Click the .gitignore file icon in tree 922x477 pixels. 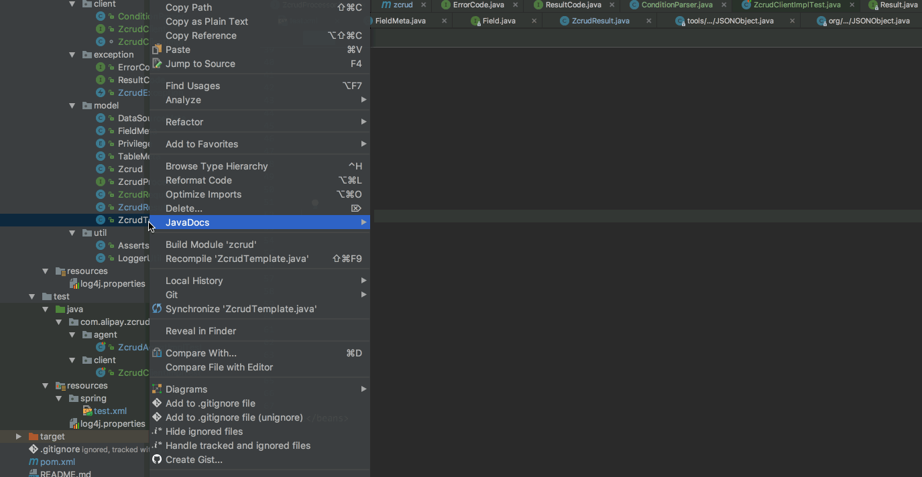coord(34,449)
